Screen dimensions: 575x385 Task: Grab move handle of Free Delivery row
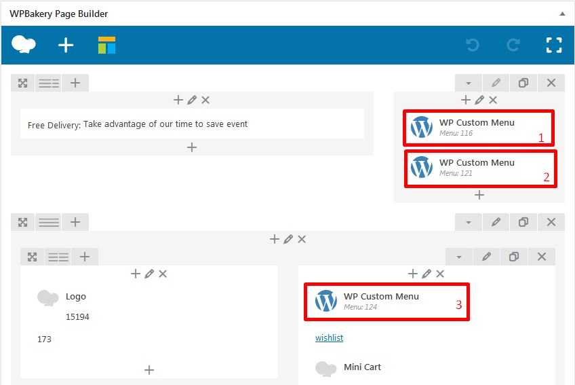pos(23,83)
